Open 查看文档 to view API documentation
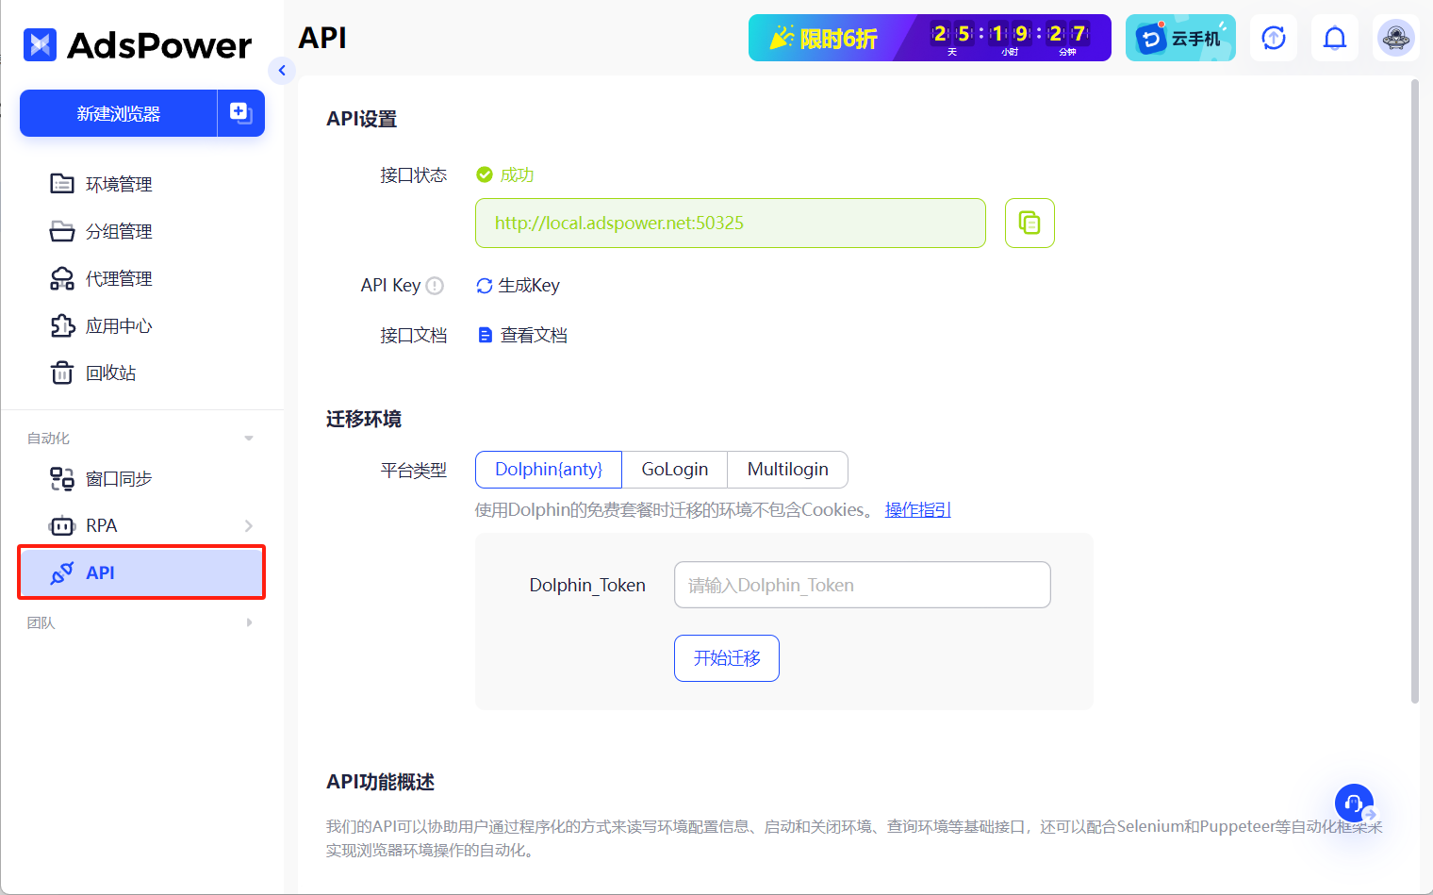1433x895 pixels. 521,335
